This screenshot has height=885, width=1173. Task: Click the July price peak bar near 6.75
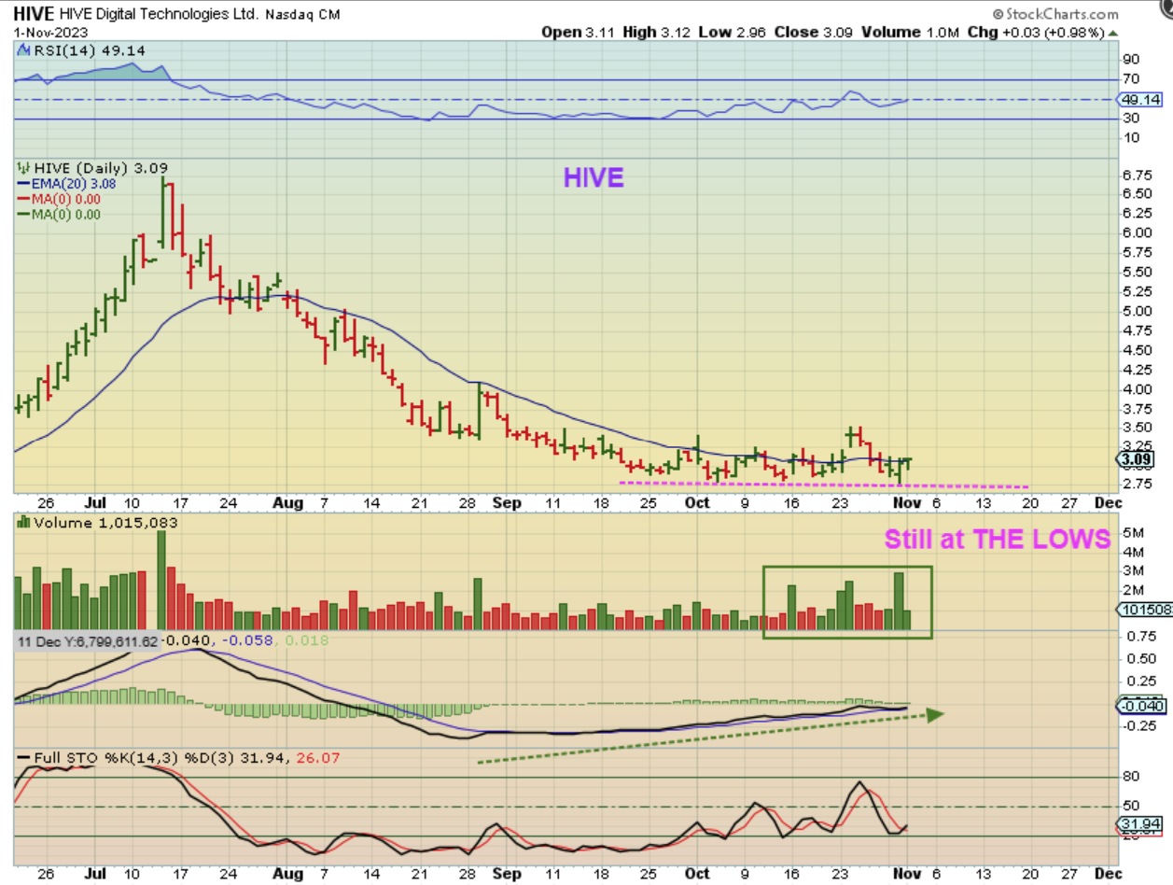tap(163, 212)
